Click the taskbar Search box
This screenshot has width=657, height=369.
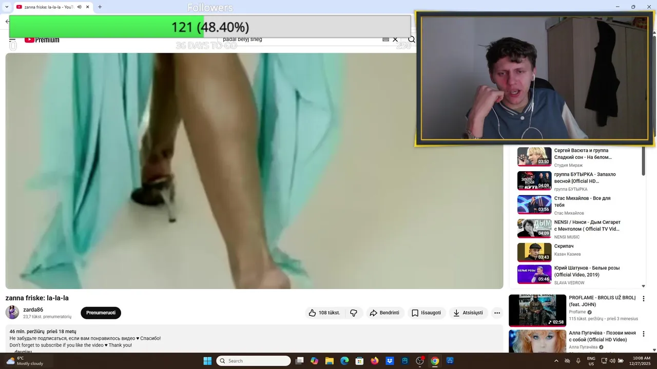coord(254,361)
